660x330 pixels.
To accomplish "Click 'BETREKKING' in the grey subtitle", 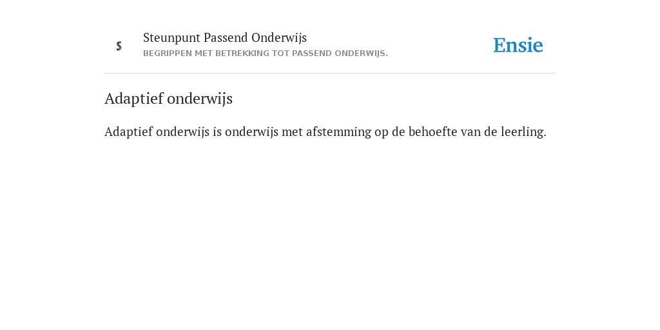I will [x=242, y=53].
